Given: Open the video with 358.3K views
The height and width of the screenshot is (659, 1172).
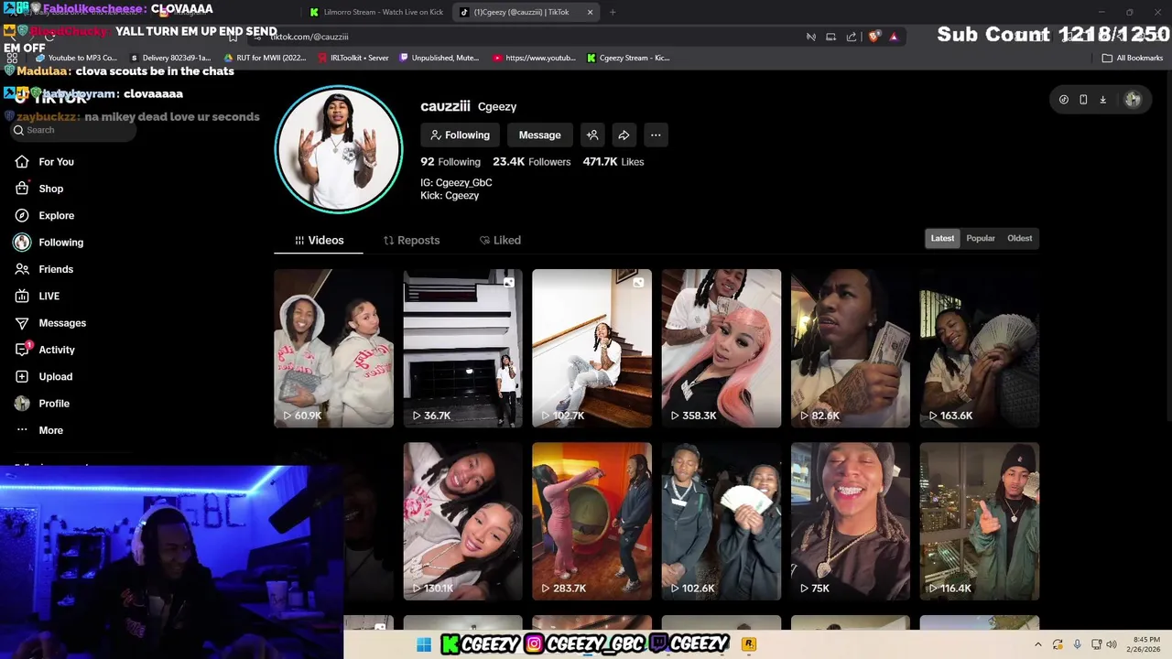Looking at the screenshot, I should [722, 349].
